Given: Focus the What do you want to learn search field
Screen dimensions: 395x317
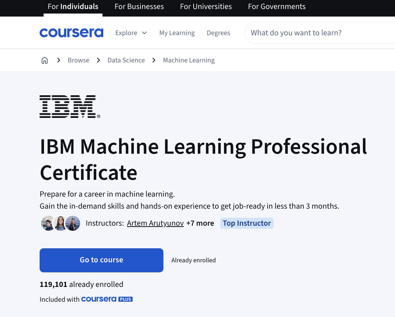Looking at the screenshot, I should 320,33.
